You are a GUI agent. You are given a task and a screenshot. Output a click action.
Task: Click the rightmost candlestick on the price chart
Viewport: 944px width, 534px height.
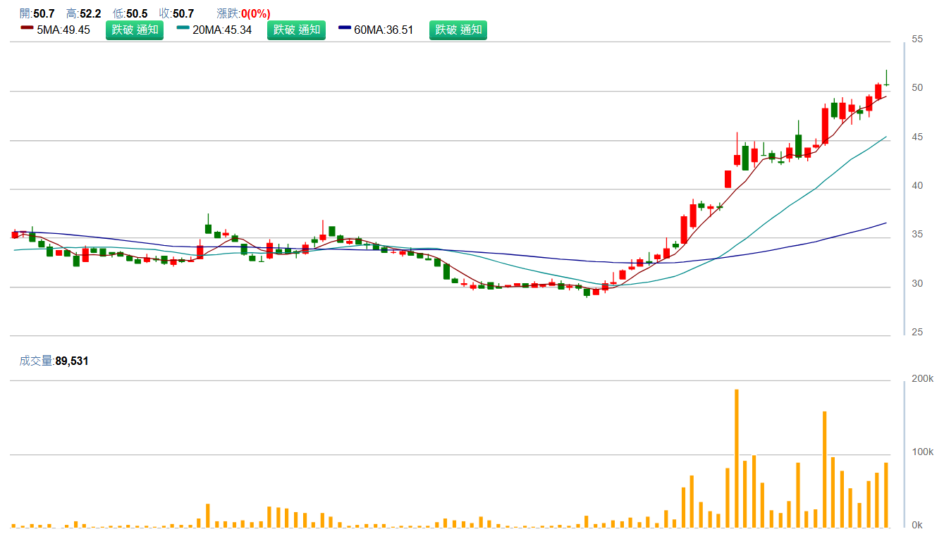point(886,77)
